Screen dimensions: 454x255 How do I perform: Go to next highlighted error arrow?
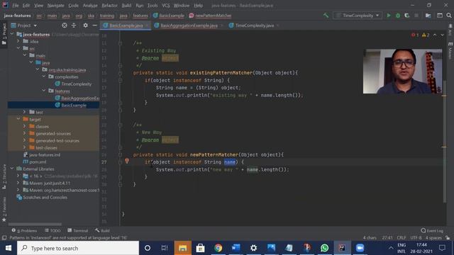tap(442, 35)
